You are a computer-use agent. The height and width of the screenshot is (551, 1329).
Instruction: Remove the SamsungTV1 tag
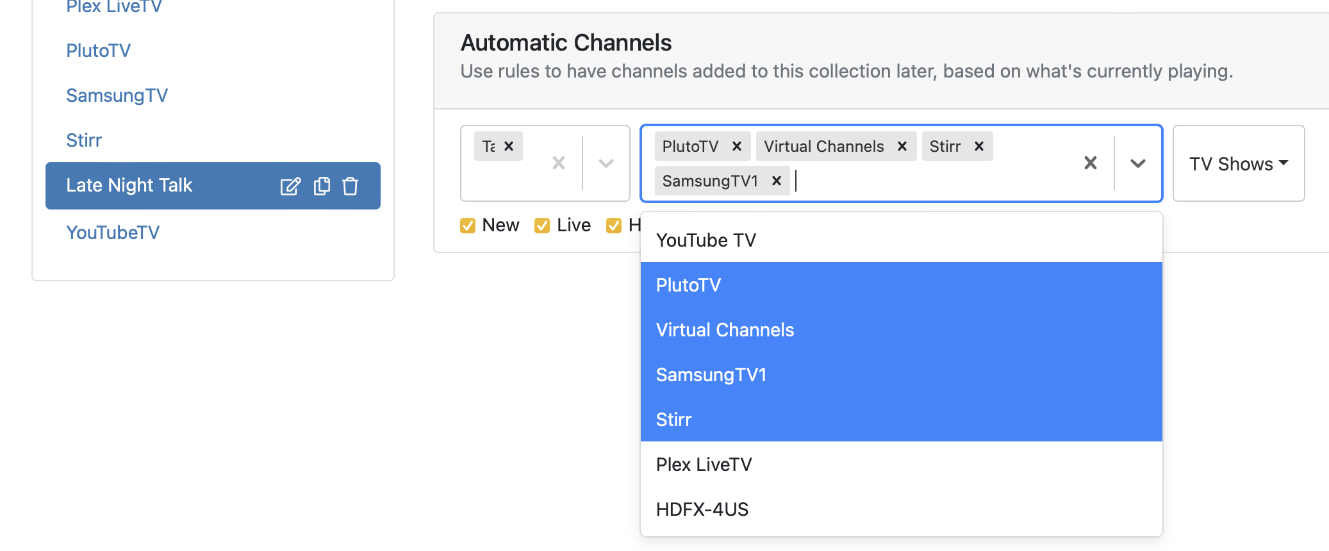point(777,181)
